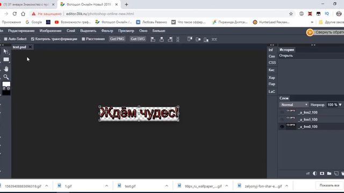Expand options for 15639408883696318.gif download

point(47,186)
